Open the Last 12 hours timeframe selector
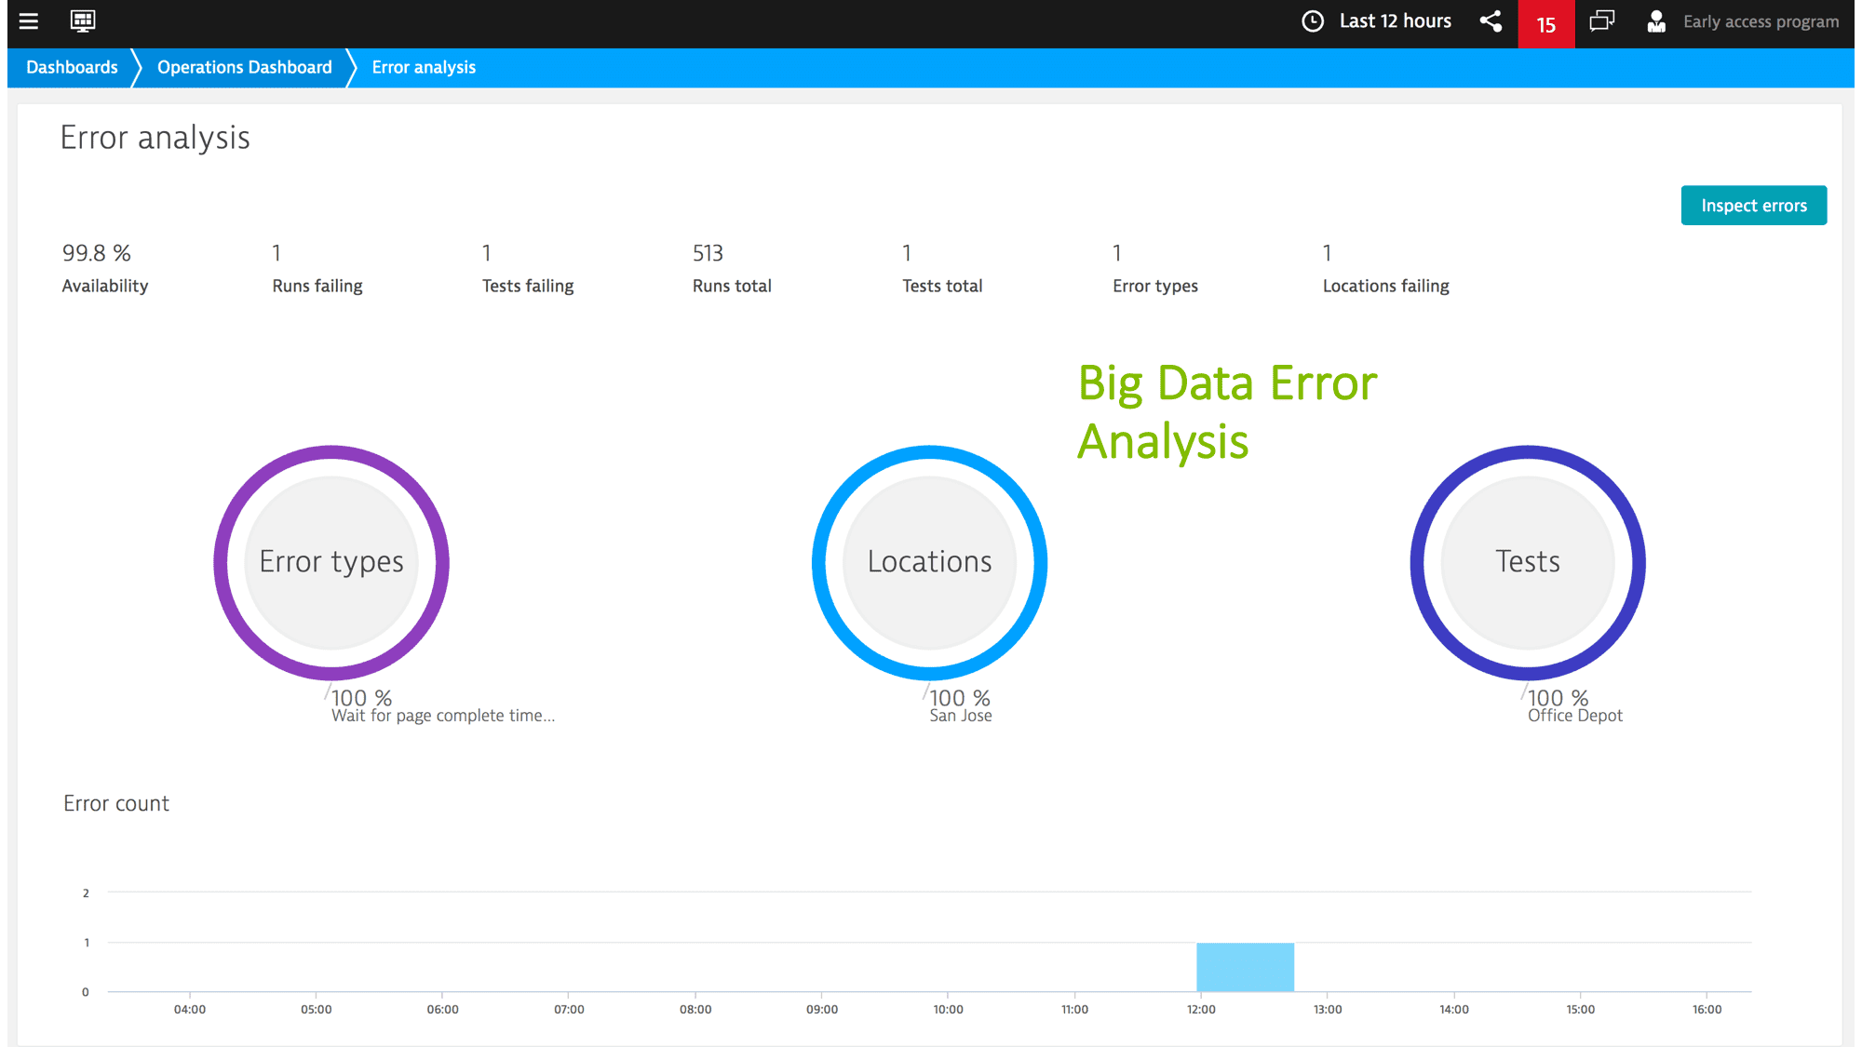1862x1047 pixels. [x=1395, y=21]
